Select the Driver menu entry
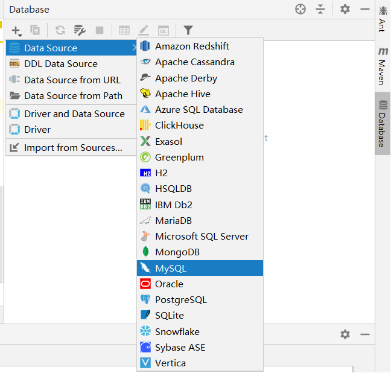The image size is (391, 373). pos(71,130)
